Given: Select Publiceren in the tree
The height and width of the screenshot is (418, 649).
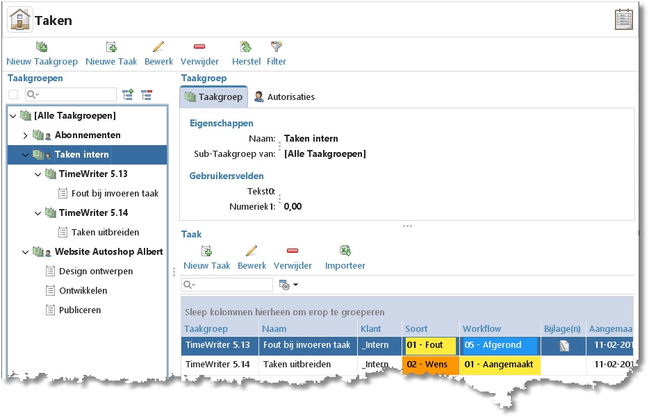Looking at the screenshot, I should (80, 310).
